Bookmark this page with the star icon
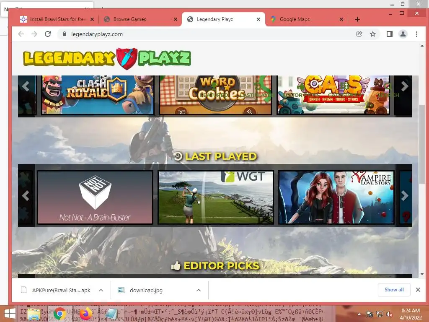The height and width of the screenshot is (322, 429). tap(372, 34)
